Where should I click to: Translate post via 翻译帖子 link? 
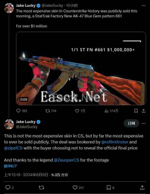coord(11,166)
